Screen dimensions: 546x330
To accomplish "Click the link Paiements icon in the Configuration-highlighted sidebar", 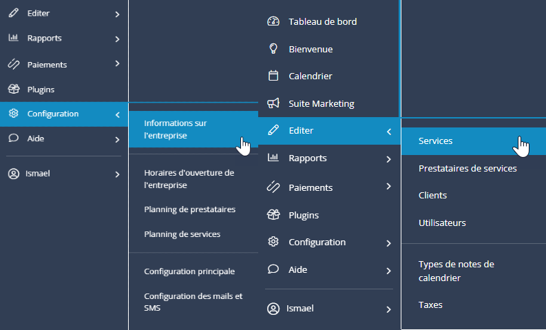I will [14, 64].
